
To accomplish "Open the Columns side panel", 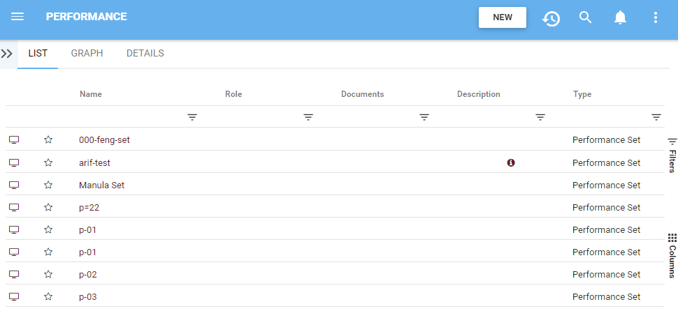I will coord(672,255).
